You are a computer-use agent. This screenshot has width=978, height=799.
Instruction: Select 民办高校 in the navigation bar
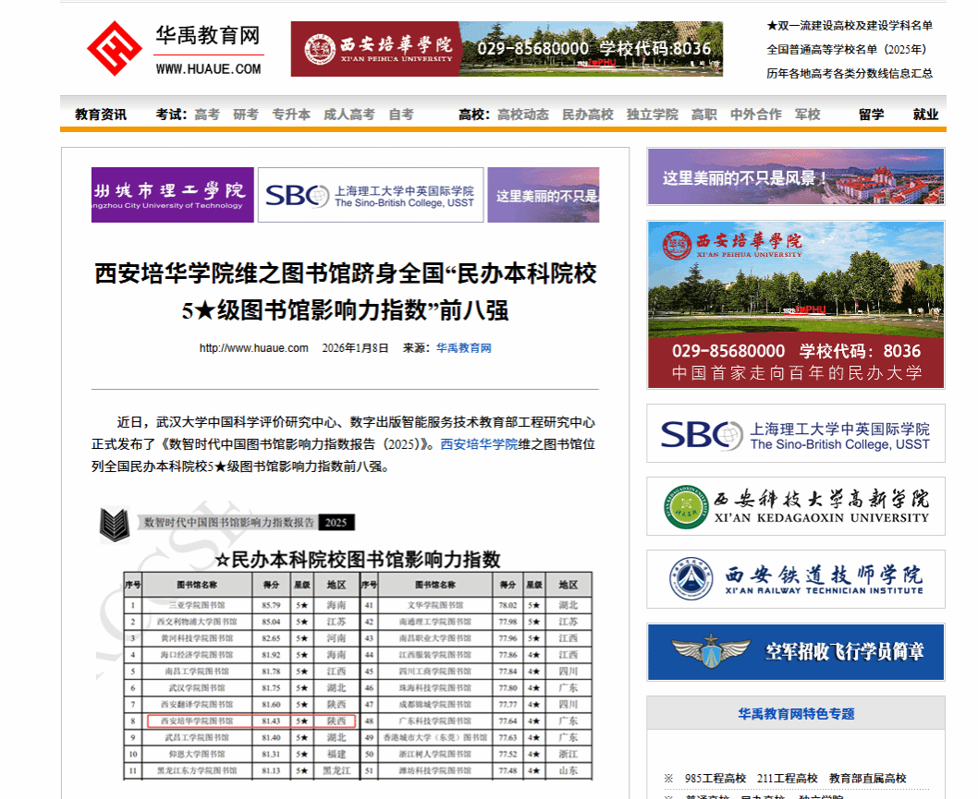tap(588, 115)
